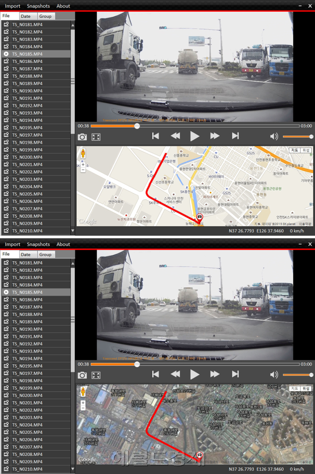The height and width of the screenshot is (474, 315).
Task: Open Import menu in the road-map window
Action: [13, 6]
